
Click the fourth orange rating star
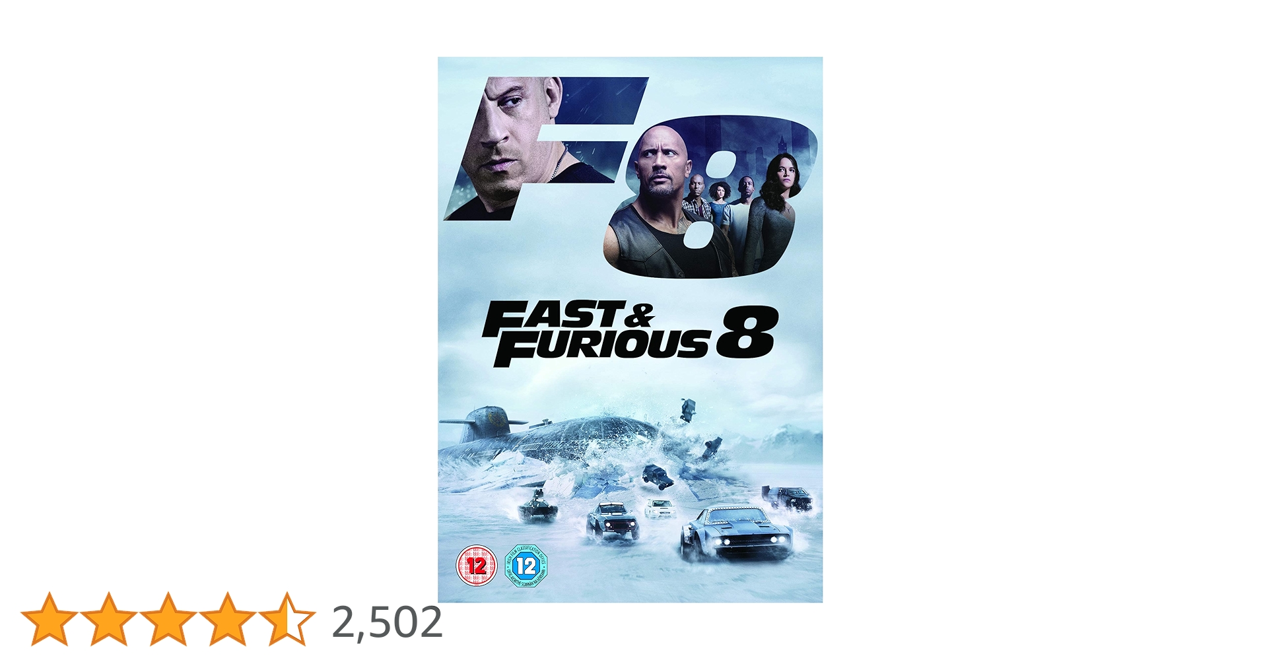pos(227,619)
